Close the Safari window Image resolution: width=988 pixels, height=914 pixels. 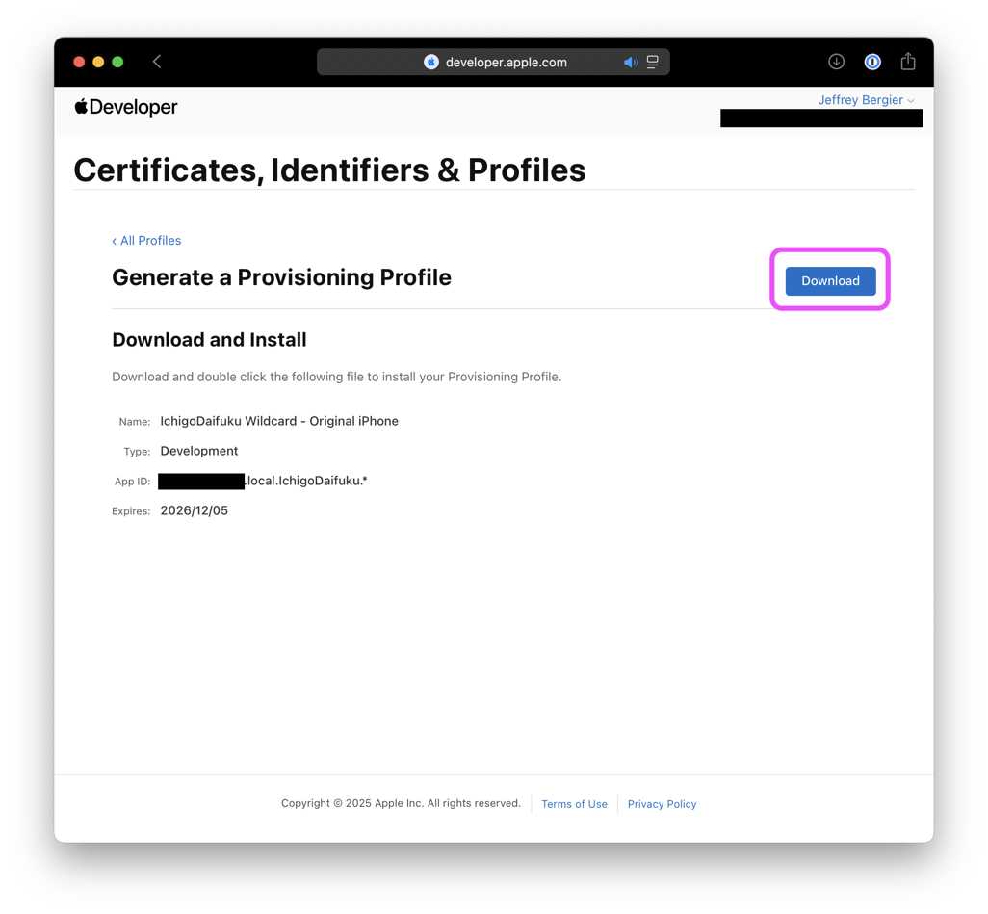(x=79, y=62)
